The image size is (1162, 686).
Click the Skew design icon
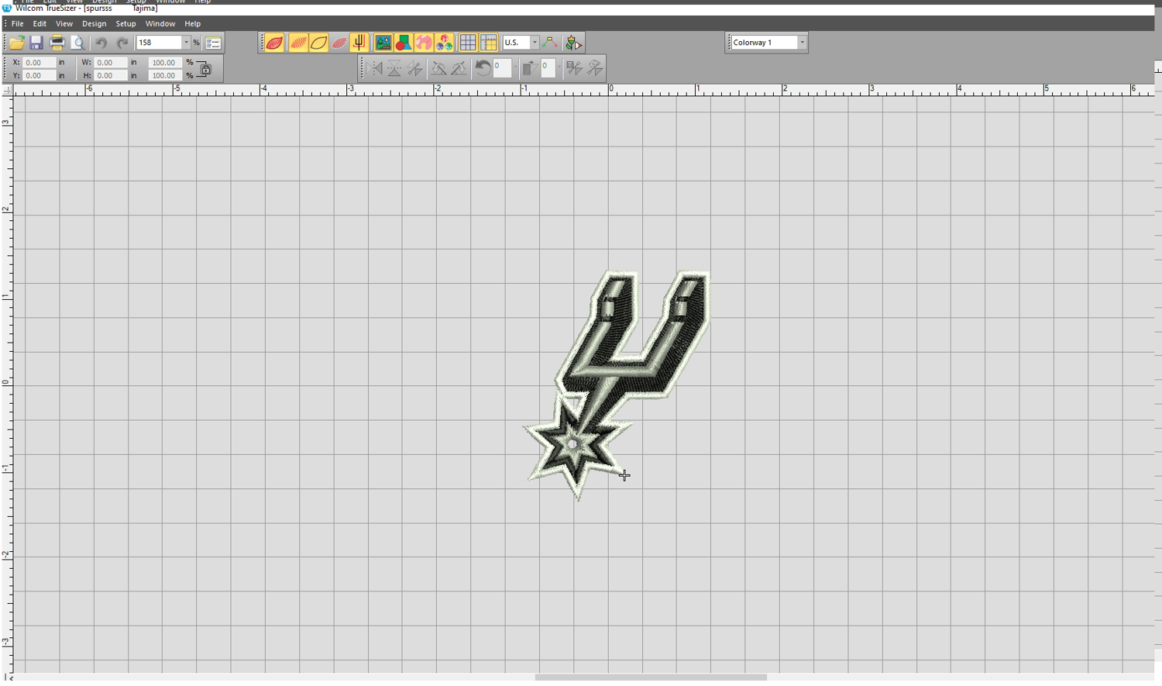click(x=530, y=68)
